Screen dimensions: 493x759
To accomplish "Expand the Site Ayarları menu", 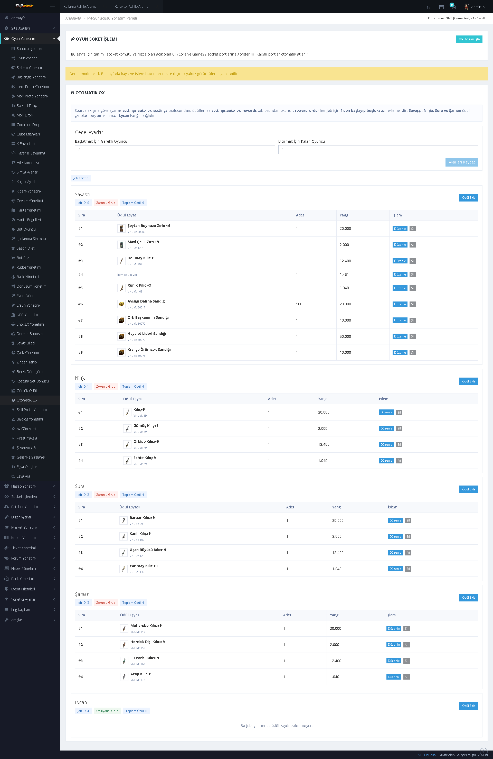I will 30,28.
